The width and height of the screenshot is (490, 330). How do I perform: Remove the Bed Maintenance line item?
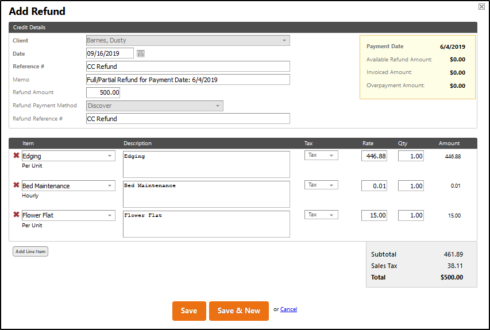click(16, 185)
